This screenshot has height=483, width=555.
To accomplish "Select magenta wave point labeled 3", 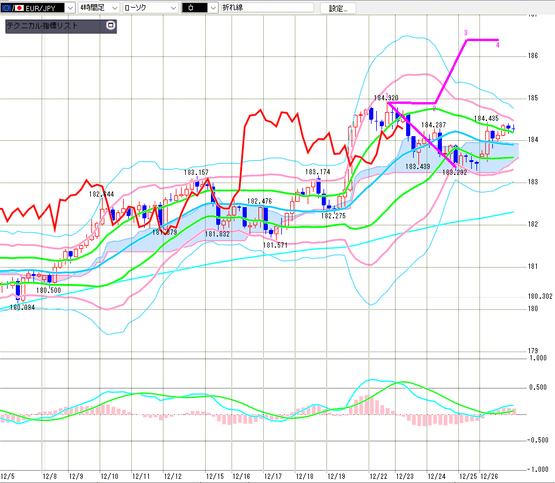I will [x=465, y=32].
